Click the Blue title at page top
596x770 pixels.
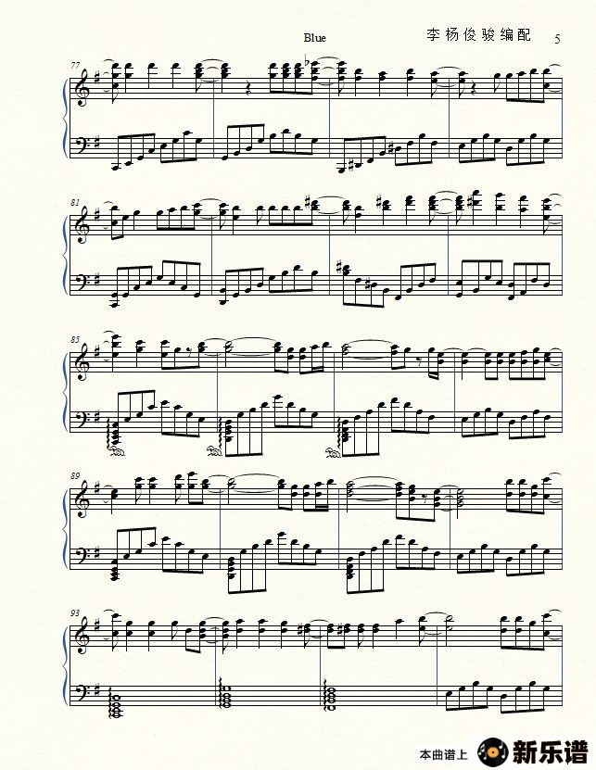tap(314, 38)
